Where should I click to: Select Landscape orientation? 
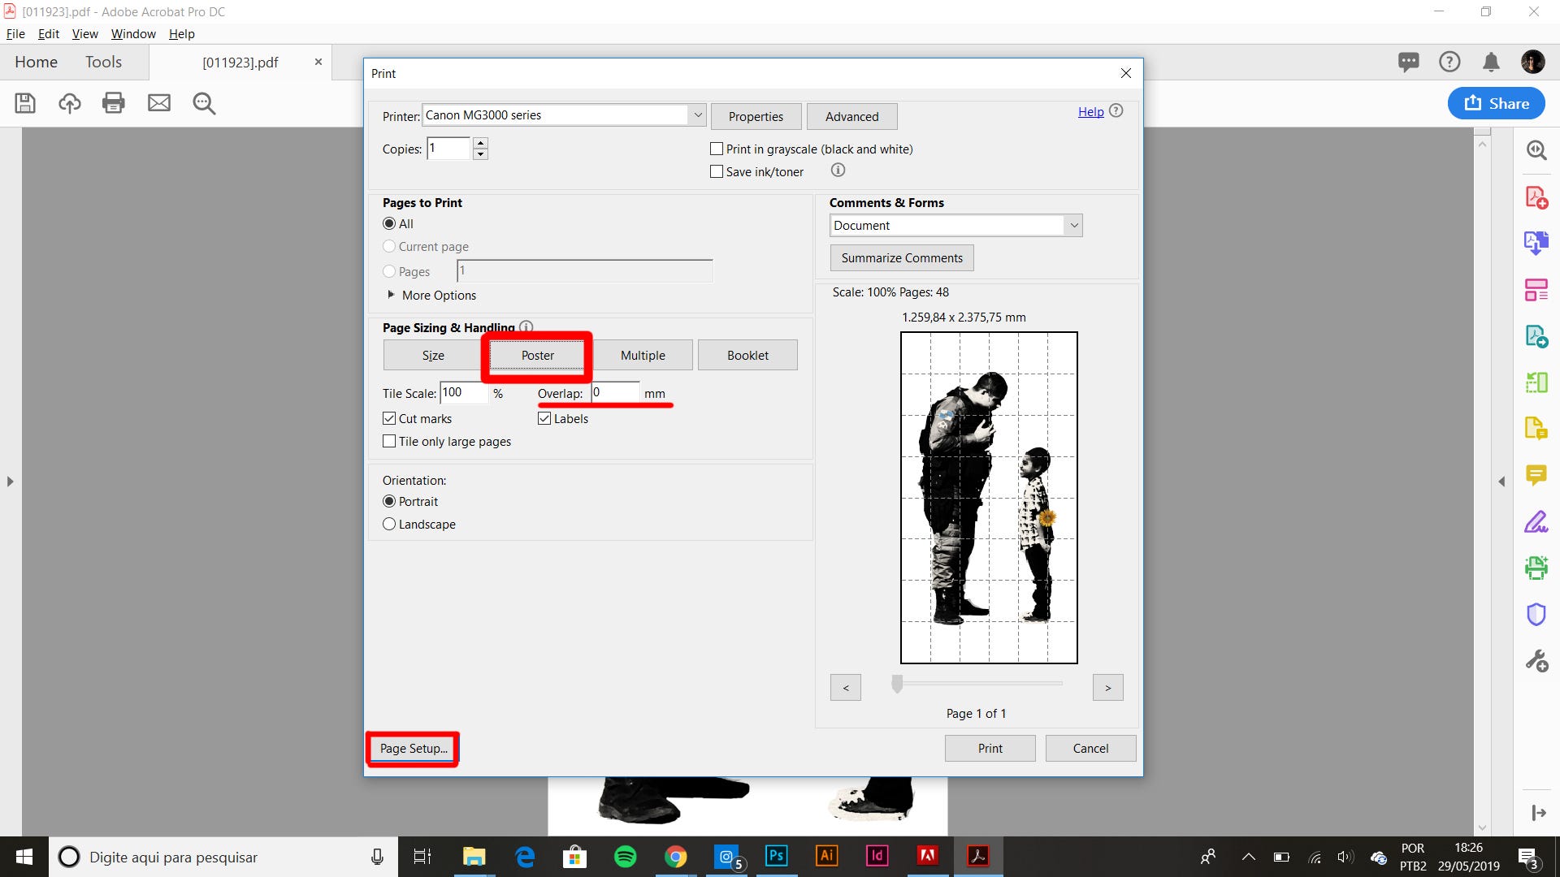coord(389,525)
